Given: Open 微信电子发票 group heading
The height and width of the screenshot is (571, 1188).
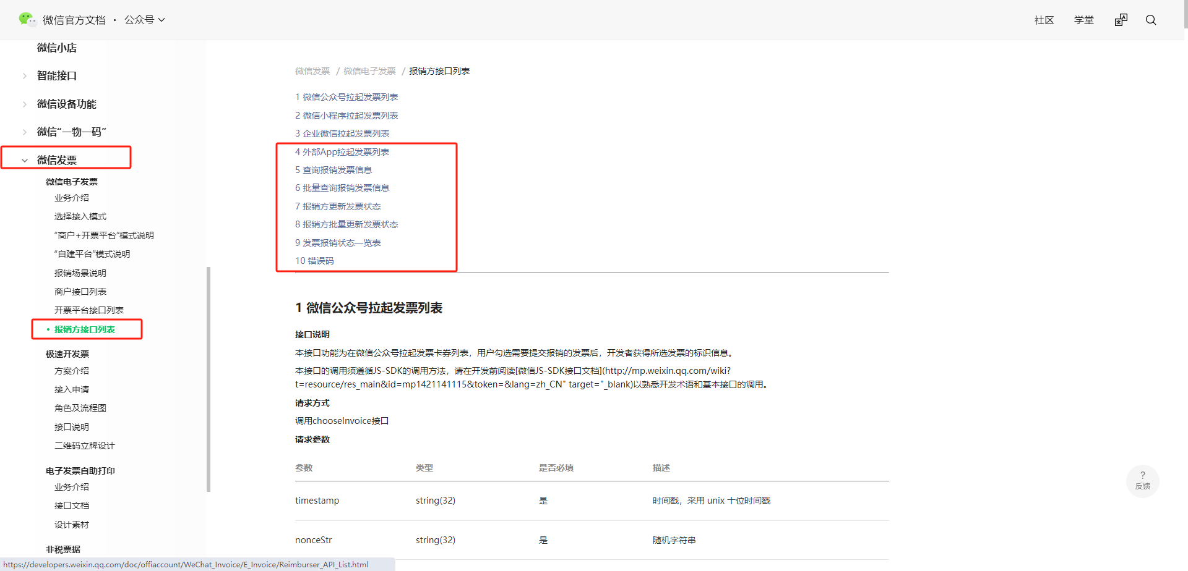Looking at the screenshot, I should (x=72, y=182).
